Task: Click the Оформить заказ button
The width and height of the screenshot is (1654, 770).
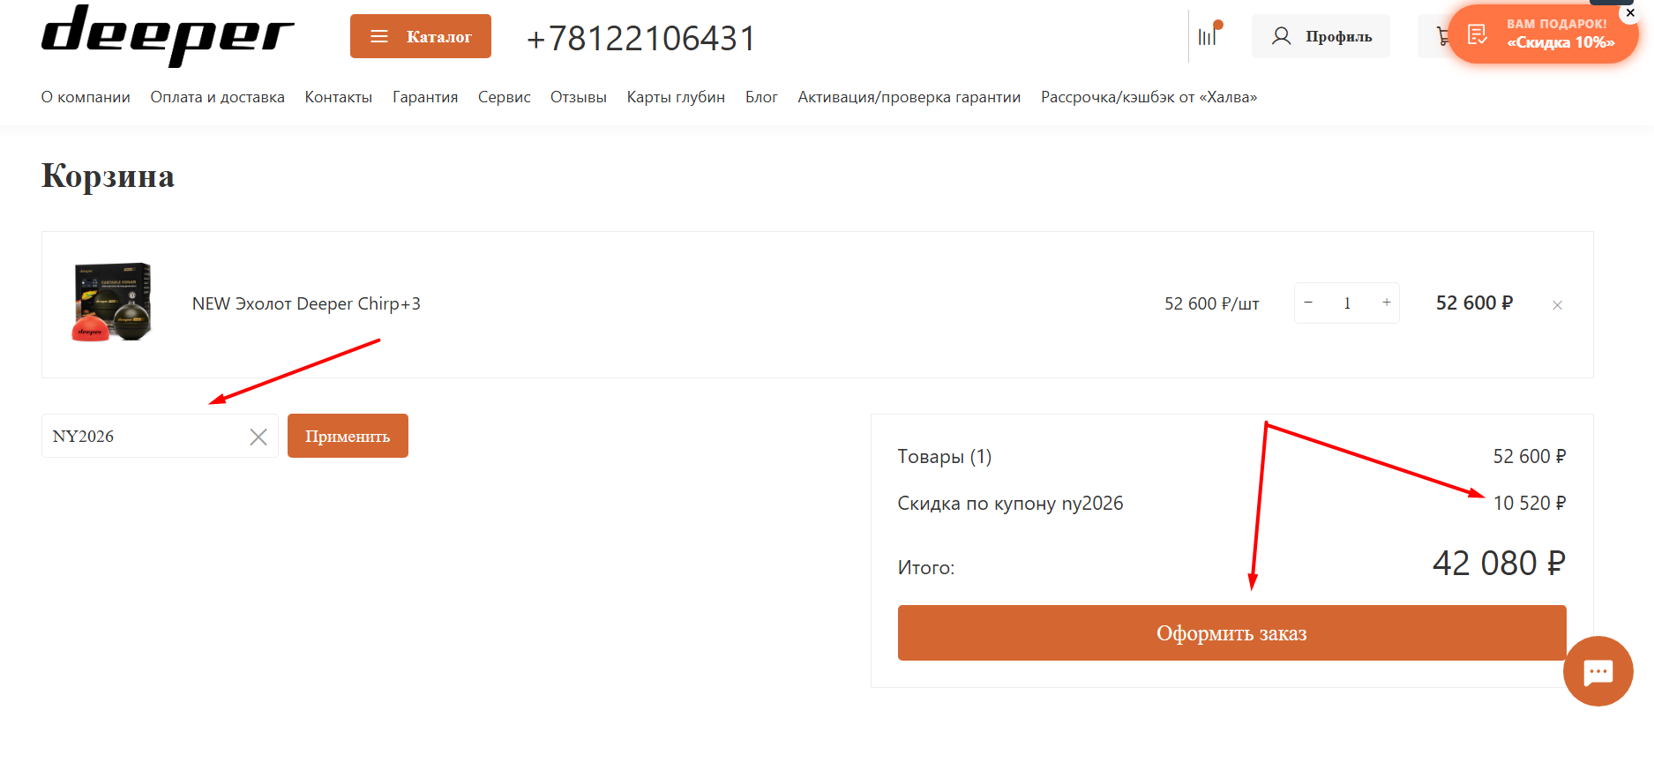Action: 1231,632
